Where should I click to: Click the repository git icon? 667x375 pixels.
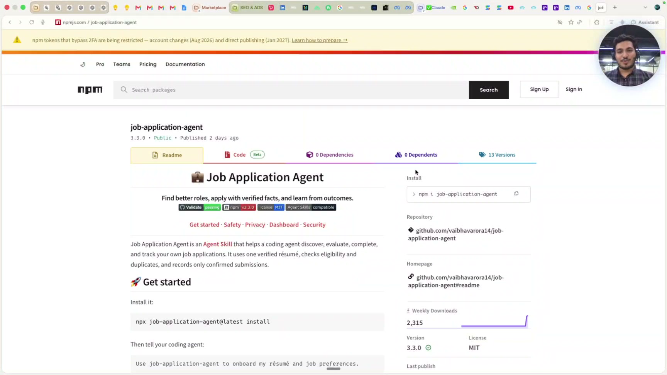(411, 230)
